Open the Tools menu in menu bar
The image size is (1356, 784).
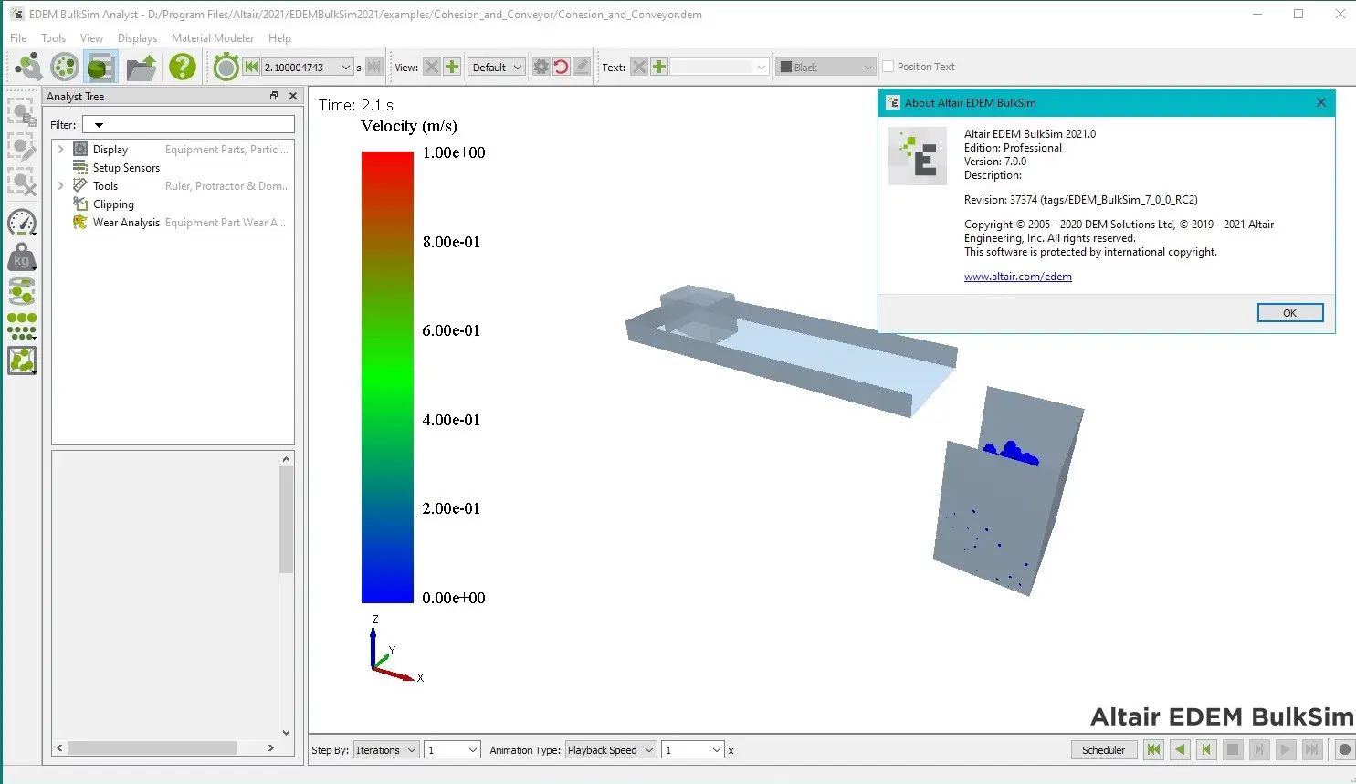[x=54, y=38]
